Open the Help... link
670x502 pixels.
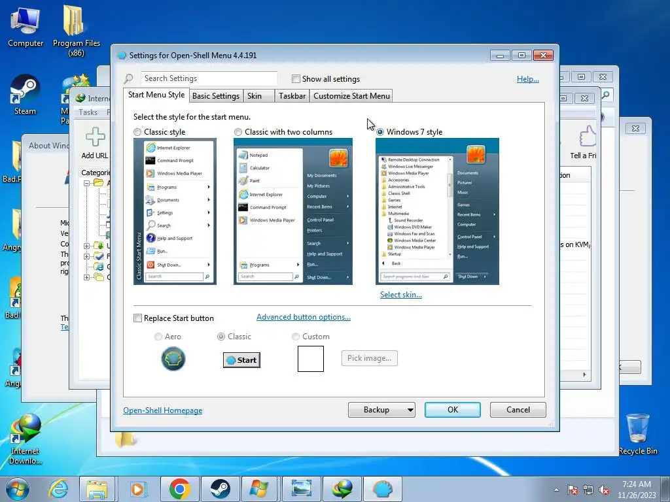pyautogui.click(x=528, y=79)
